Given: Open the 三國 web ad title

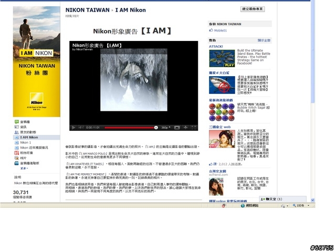Looking at the screenshot, I should 219,127.
